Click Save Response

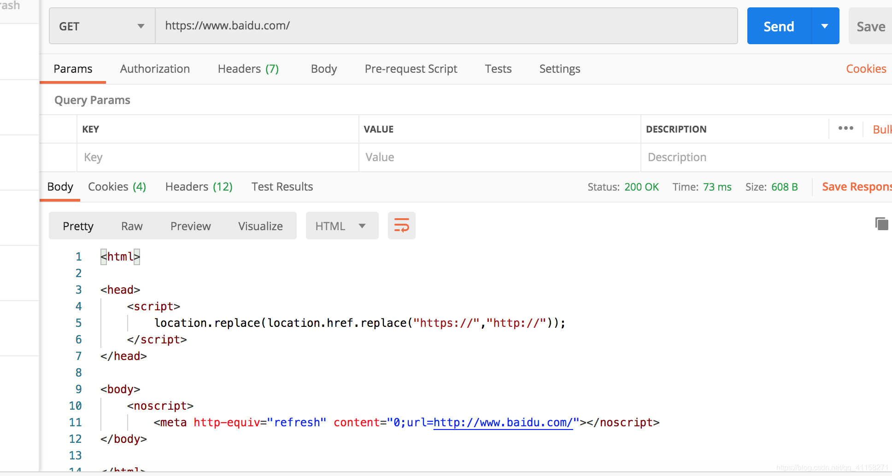tap(857, 186)
